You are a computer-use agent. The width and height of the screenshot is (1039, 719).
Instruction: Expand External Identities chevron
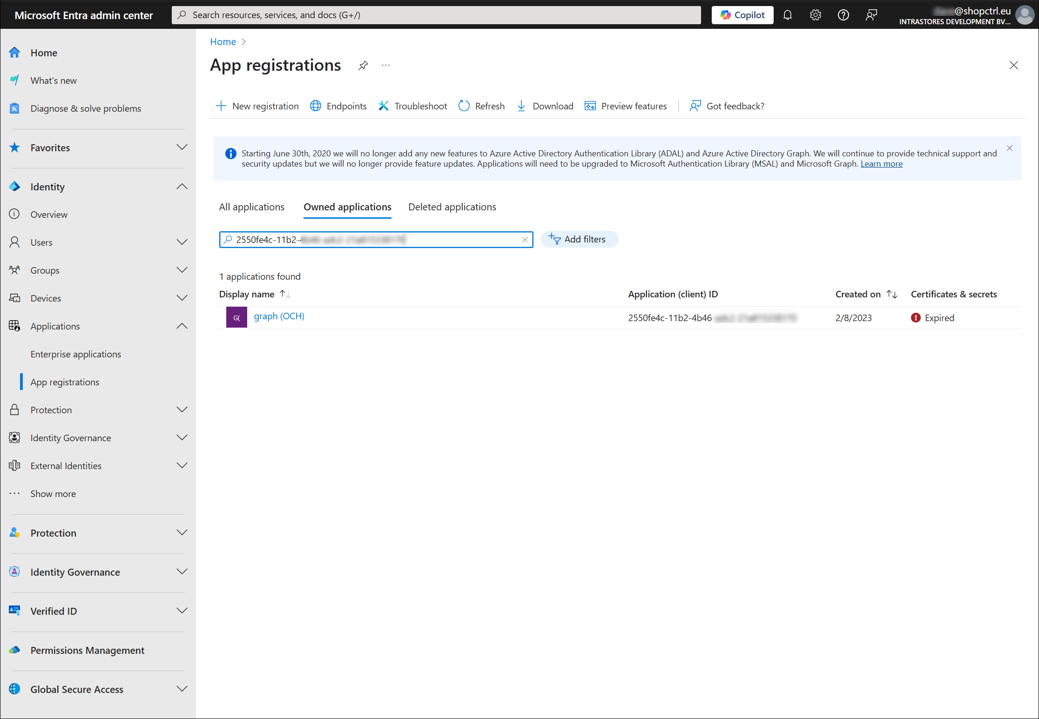coord(182,465)
